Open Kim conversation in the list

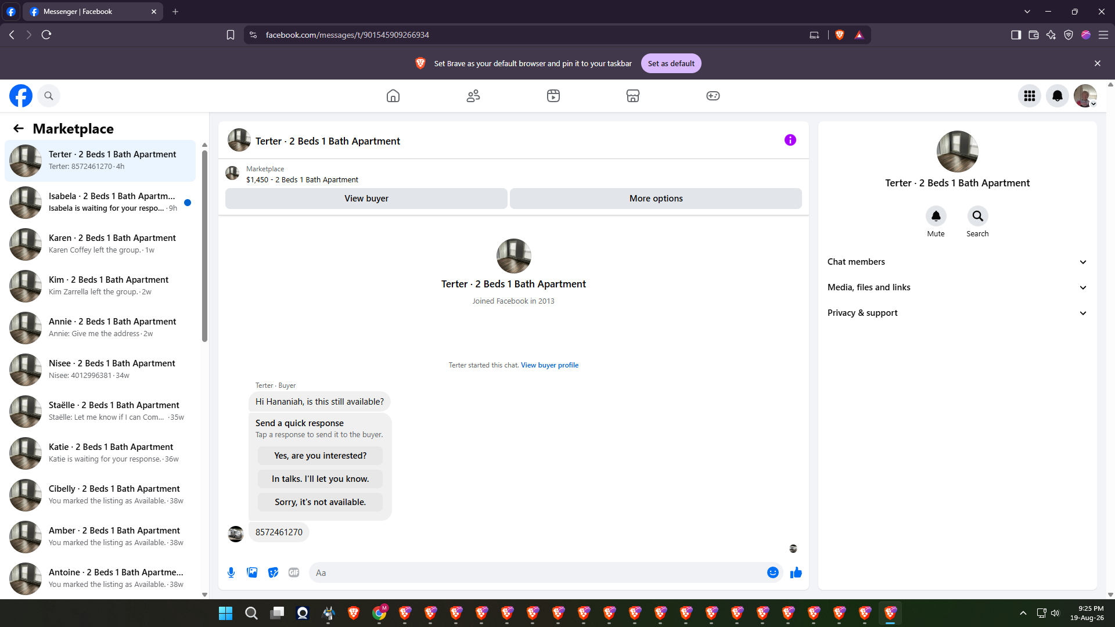[x=100, y=286]
